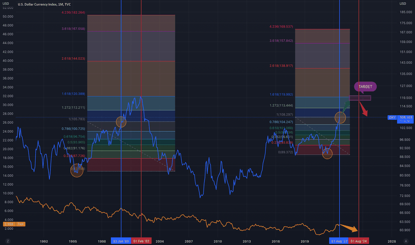
Task: Click the USD currency label on right axis
Action: point(403,4)
